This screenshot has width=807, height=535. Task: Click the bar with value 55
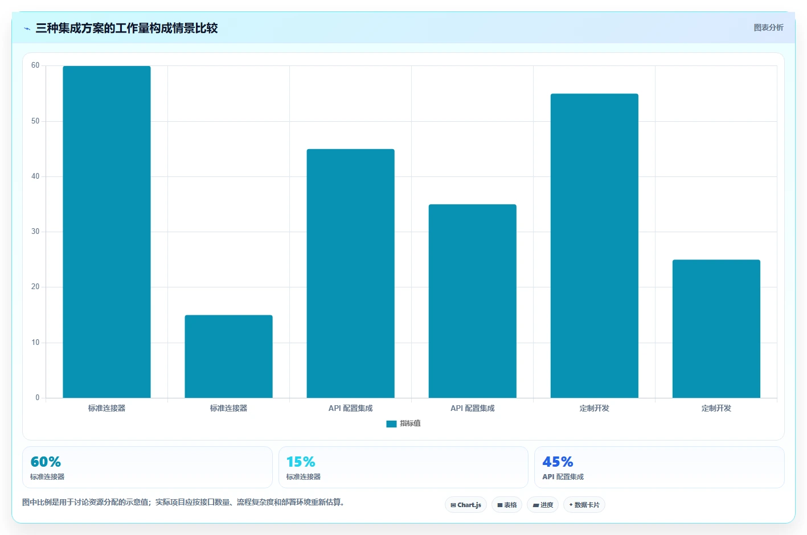coord(594,246)
